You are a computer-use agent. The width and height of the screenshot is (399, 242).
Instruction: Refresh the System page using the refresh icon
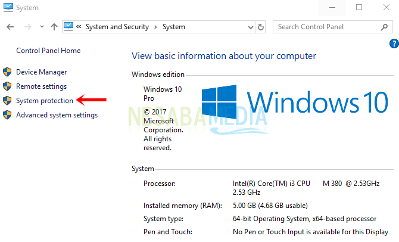(261, 27)
